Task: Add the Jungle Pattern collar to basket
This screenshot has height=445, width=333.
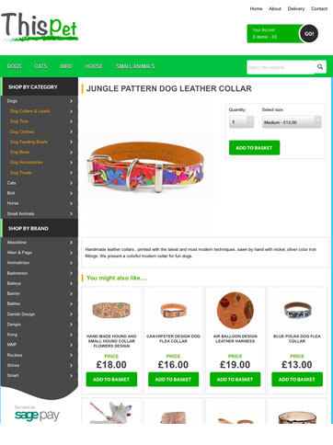Action: 254,148
